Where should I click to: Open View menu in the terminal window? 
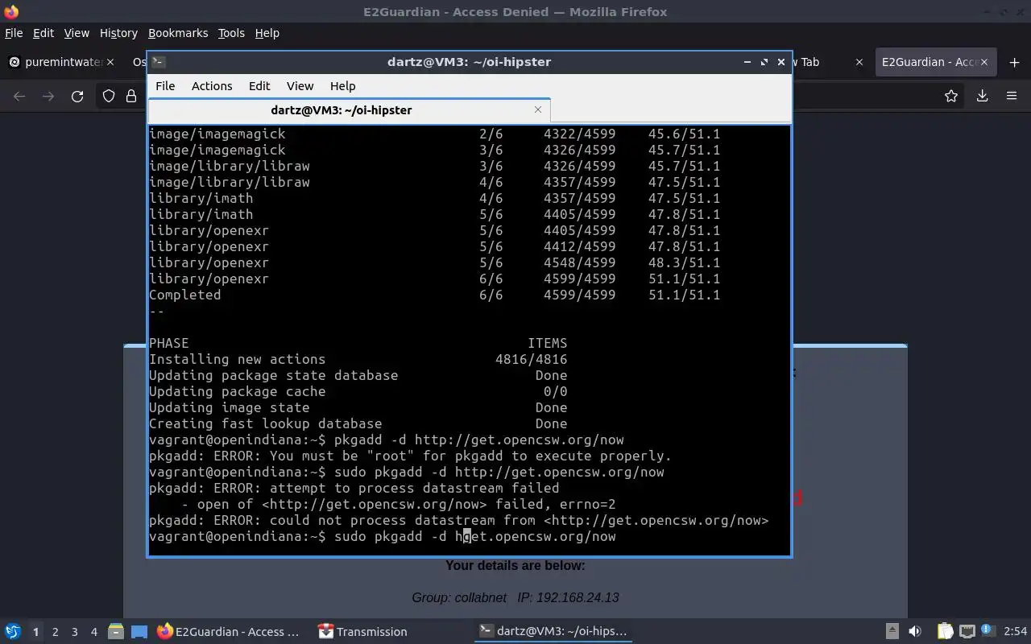click(x=300, y=86)
